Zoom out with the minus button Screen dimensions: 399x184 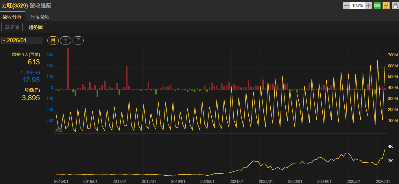346,5
